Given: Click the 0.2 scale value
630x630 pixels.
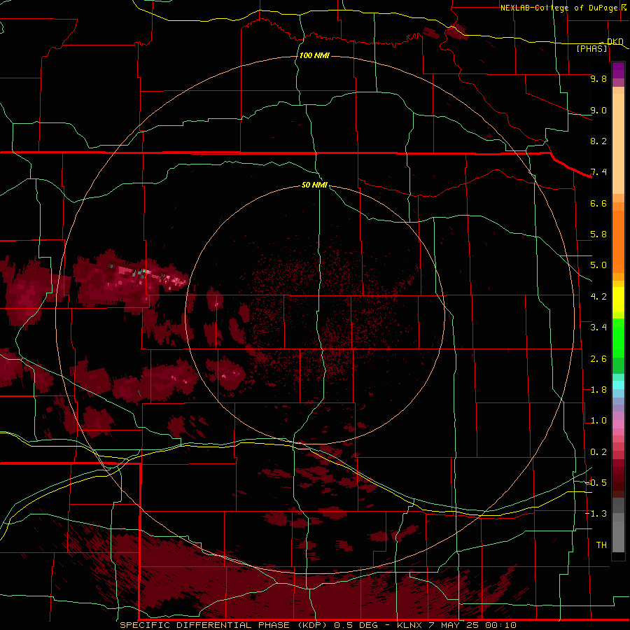Looking at the screenshot, I should (598, 452).
